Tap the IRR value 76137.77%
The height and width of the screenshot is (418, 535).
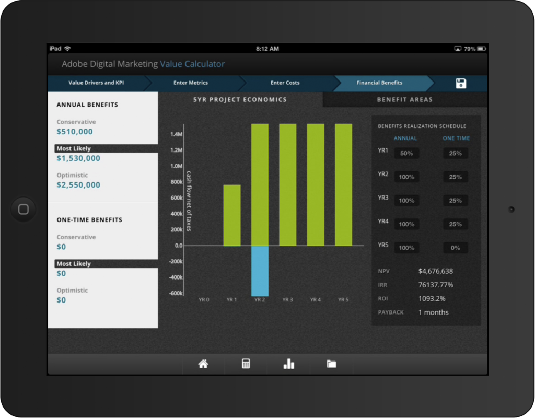[x=436, y=285]
